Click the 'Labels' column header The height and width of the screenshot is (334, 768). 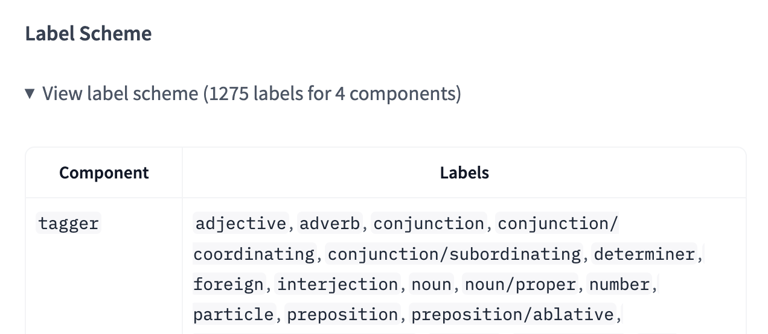pos(464,173)
